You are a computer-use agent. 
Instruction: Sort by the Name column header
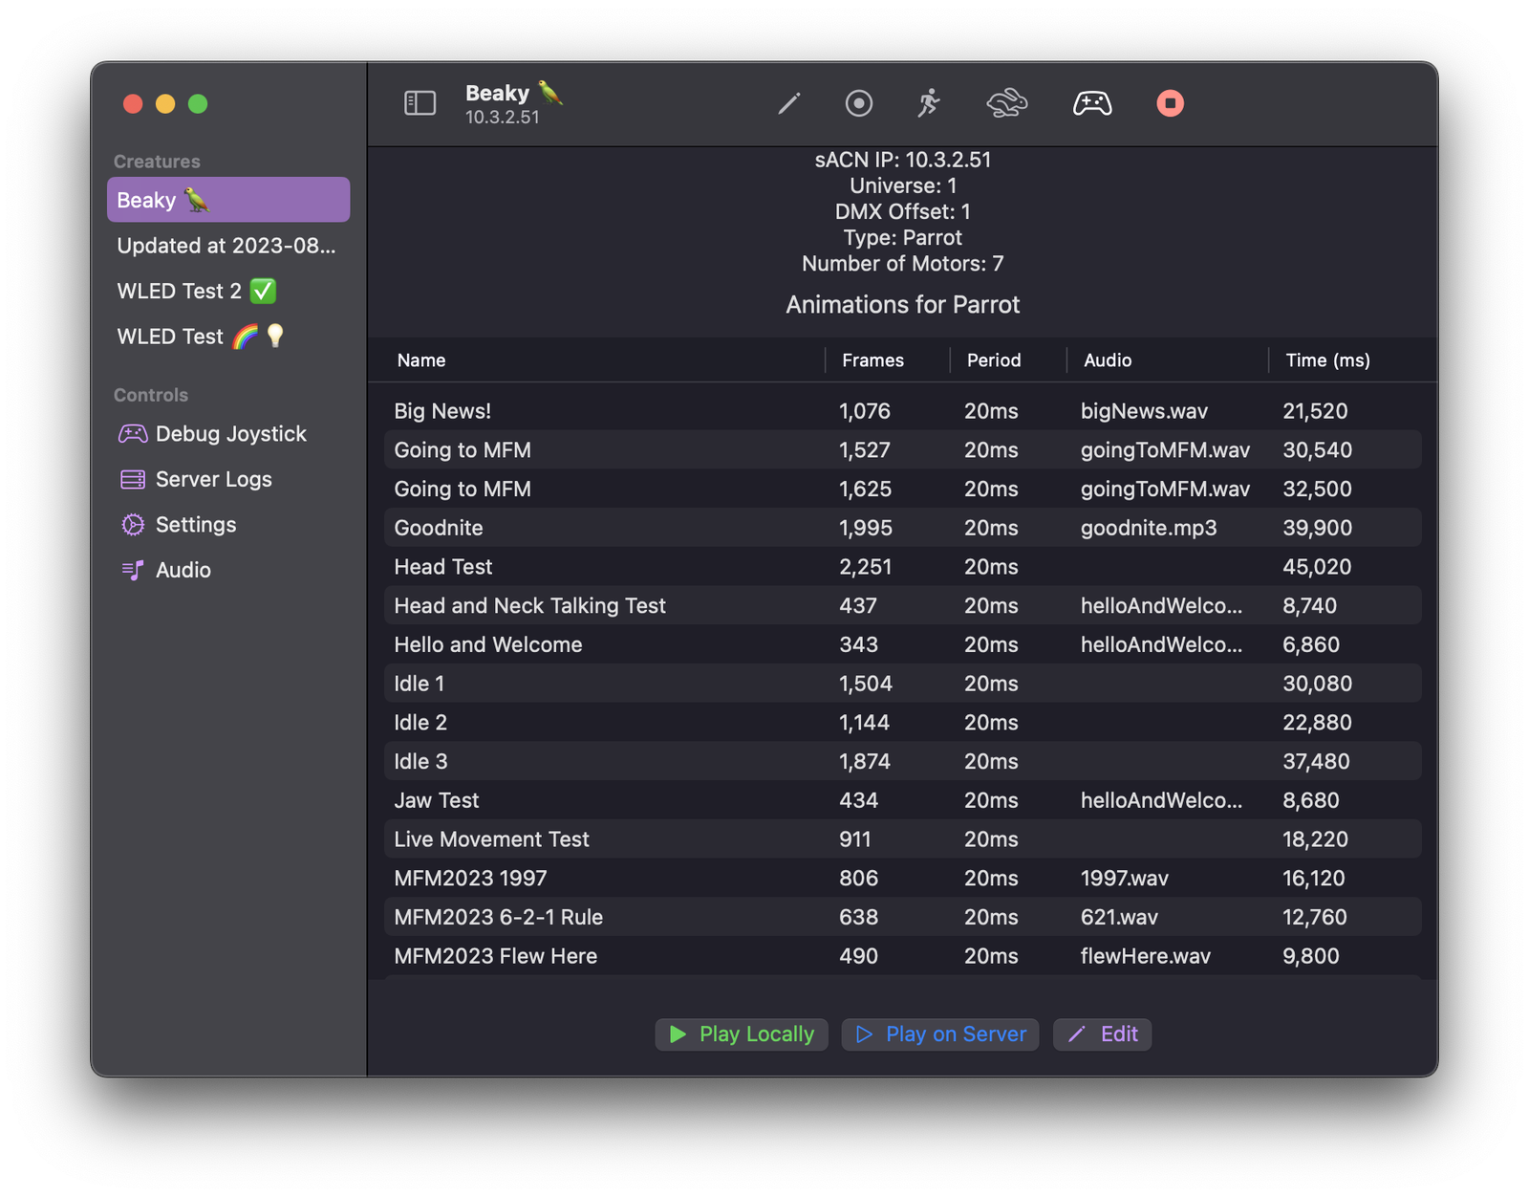point(421,360)
